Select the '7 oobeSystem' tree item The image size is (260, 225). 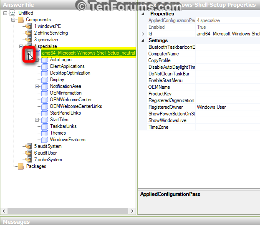pos(48,160)
